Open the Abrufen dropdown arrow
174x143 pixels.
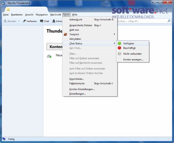coord(19,21)
